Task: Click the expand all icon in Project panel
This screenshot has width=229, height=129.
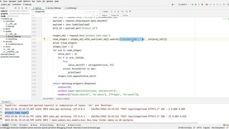Action: (x=19, y=8)
